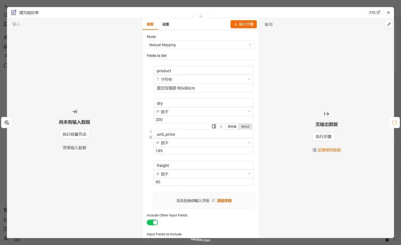
Task: Click the unit_price value field showing 1.85
Action: pos(204,151)
